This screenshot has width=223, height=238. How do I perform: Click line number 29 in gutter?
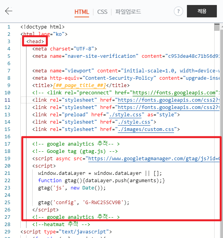click(x=7, y=232)
